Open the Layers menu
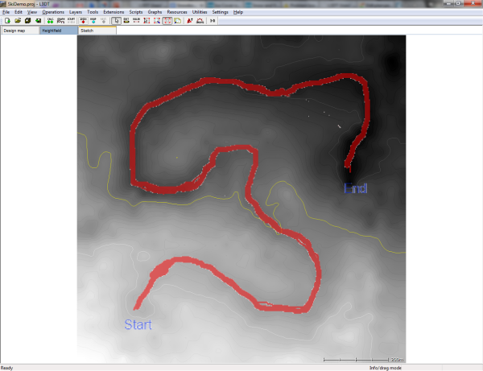This screenshot has height=371, width=483. coord(76,13)
